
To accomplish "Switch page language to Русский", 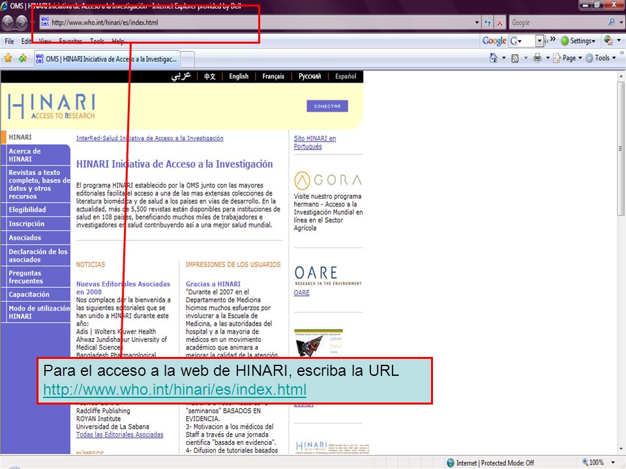I will (x=310, y=76).
